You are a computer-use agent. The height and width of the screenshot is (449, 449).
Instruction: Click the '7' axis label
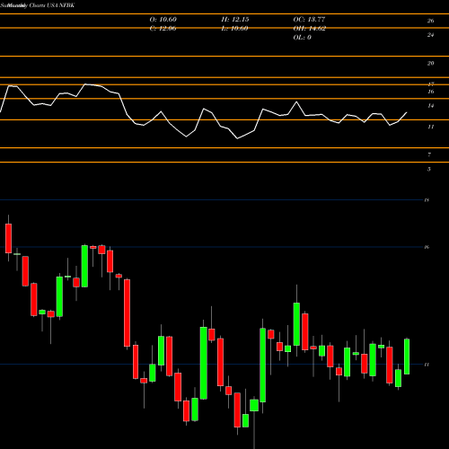pyautogui.click(x=429, y=154)
